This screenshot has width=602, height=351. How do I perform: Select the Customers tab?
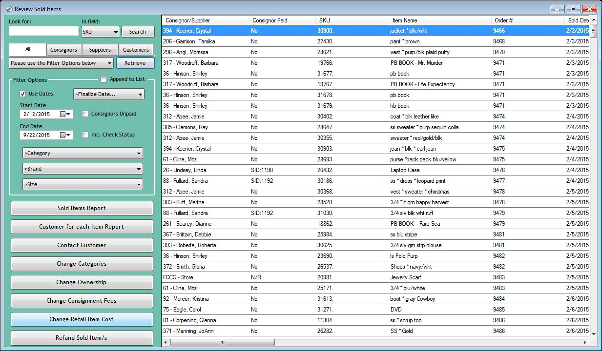point(136,50)
